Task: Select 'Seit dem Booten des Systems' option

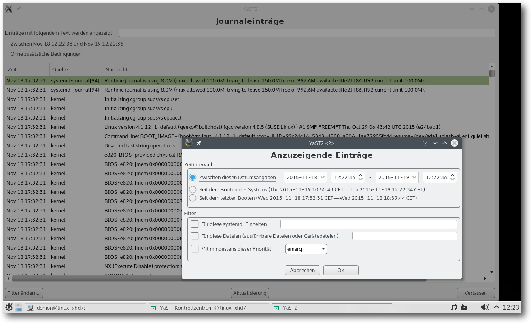Action: point(193,189)
